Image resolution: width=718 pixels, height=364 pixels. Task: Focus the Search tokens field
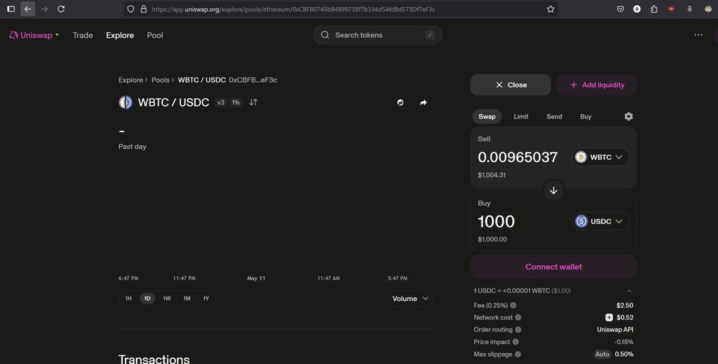378,35
